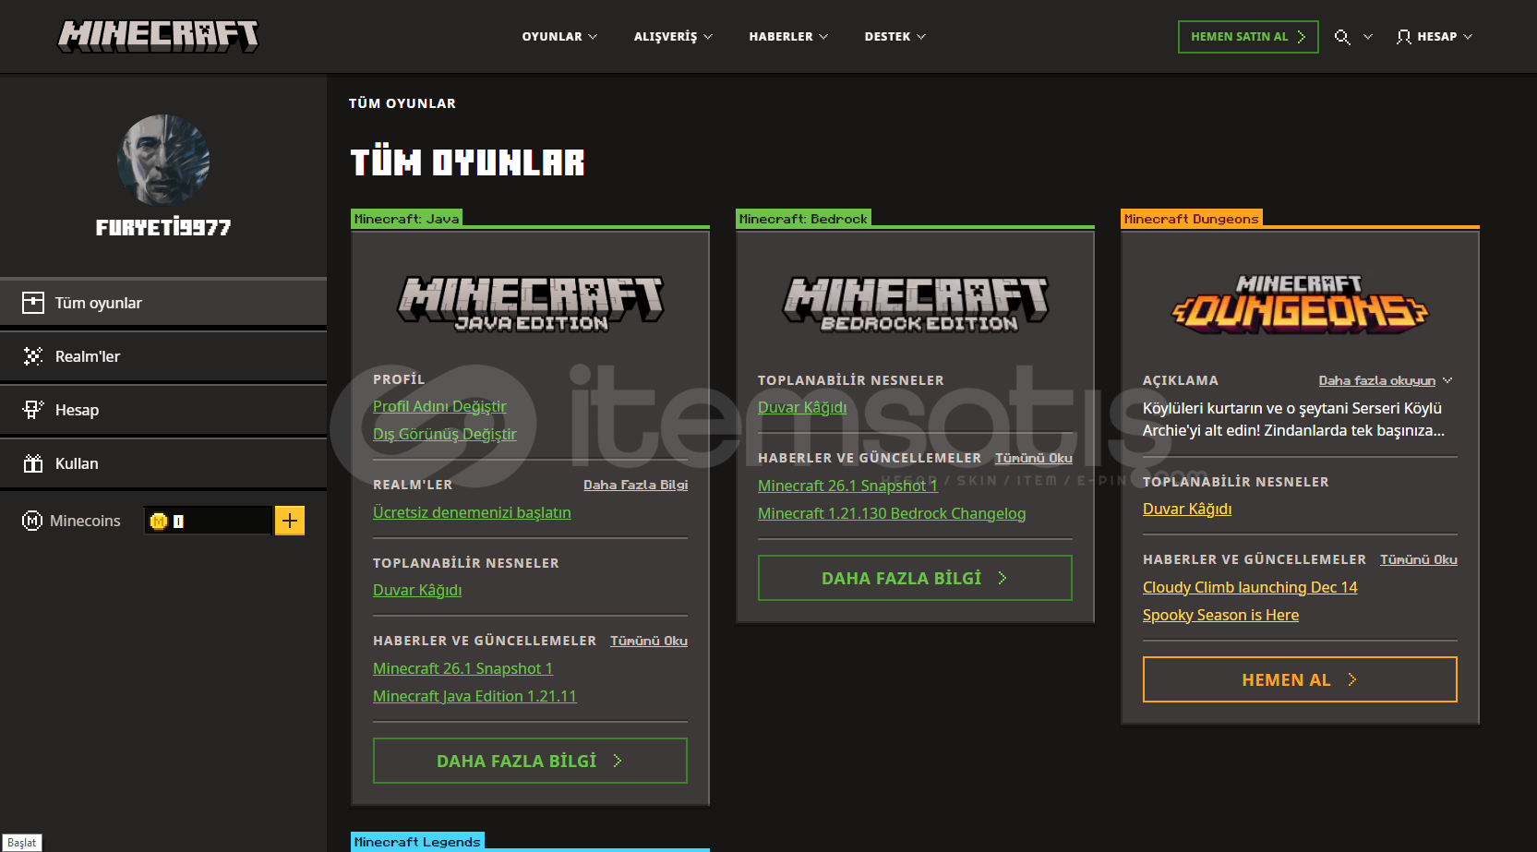
Task: Click the Minecraft Dungeons card label
Action: pyautogui.click(x=1191, y=219)
